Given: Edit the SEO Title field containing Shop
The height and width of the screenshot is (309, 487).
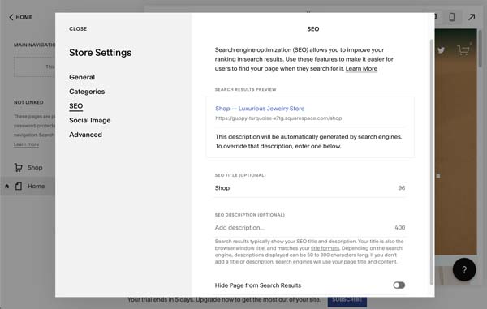Looking at the screenshot, I should pyautogui.click(x=310, y=188).
